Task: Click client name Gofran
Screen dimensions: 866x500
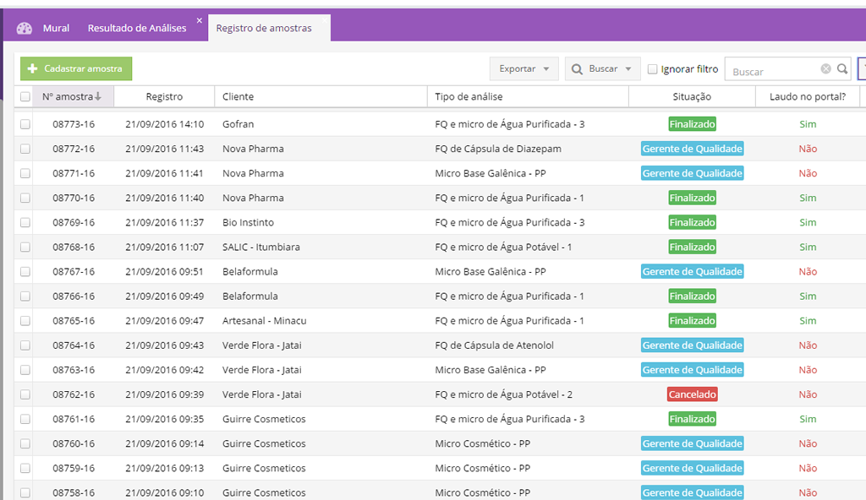Action: [238, 124]
